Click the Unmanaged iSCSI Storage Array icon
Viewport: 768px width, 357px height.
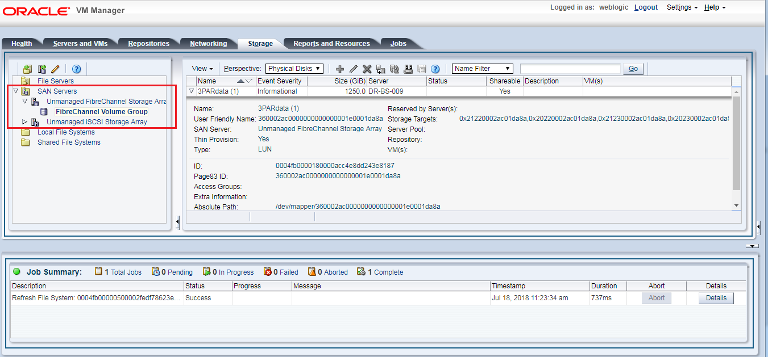click(x=35, y=122)
